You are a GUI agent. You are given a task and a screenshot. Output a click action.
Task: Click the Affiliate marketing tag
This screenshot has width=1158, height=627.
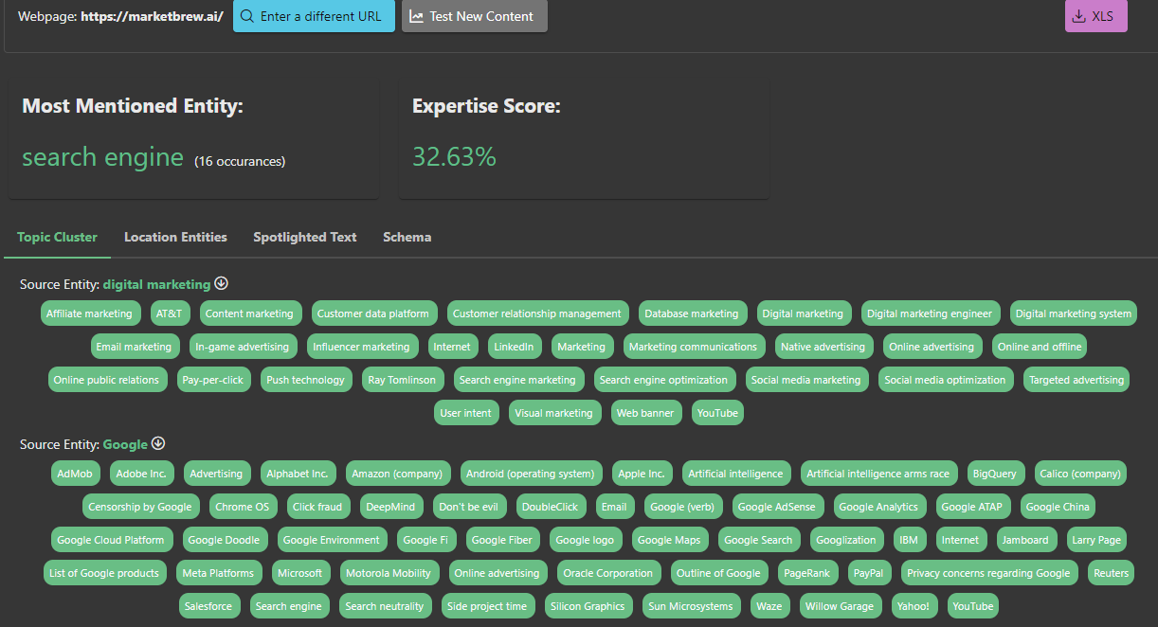click(x=90, y=313)
